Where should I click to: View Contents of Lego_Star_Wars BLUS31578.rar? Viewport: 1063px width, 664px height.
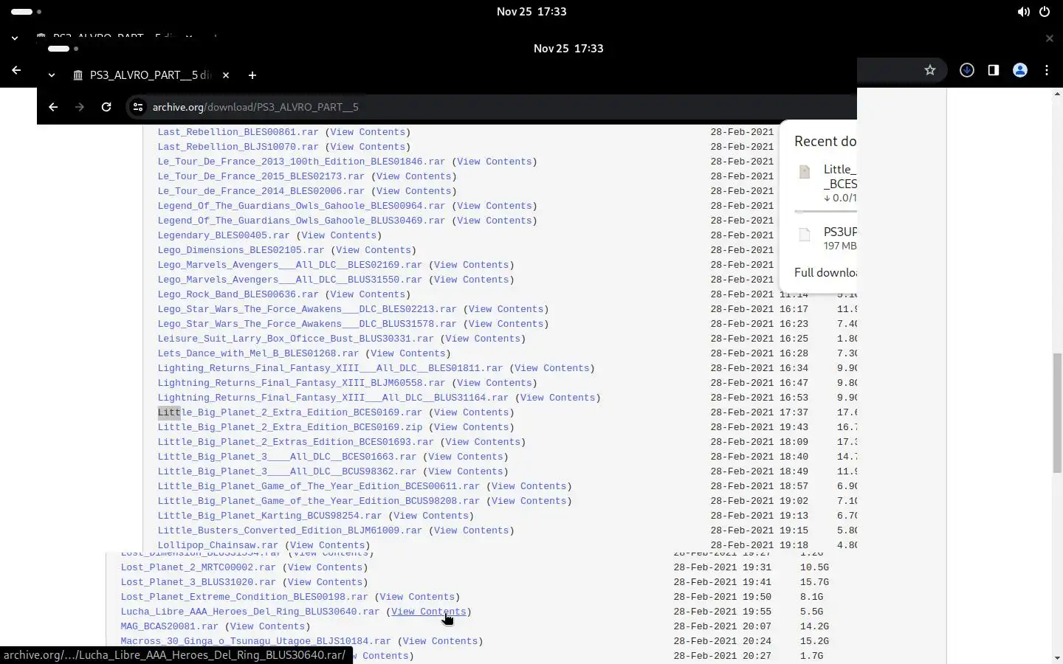[506, 324]
